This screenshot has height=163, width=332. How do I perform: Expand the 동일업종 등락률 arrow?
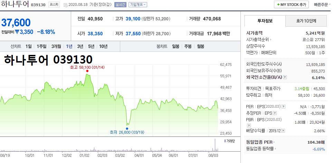(x=275, y=149)
